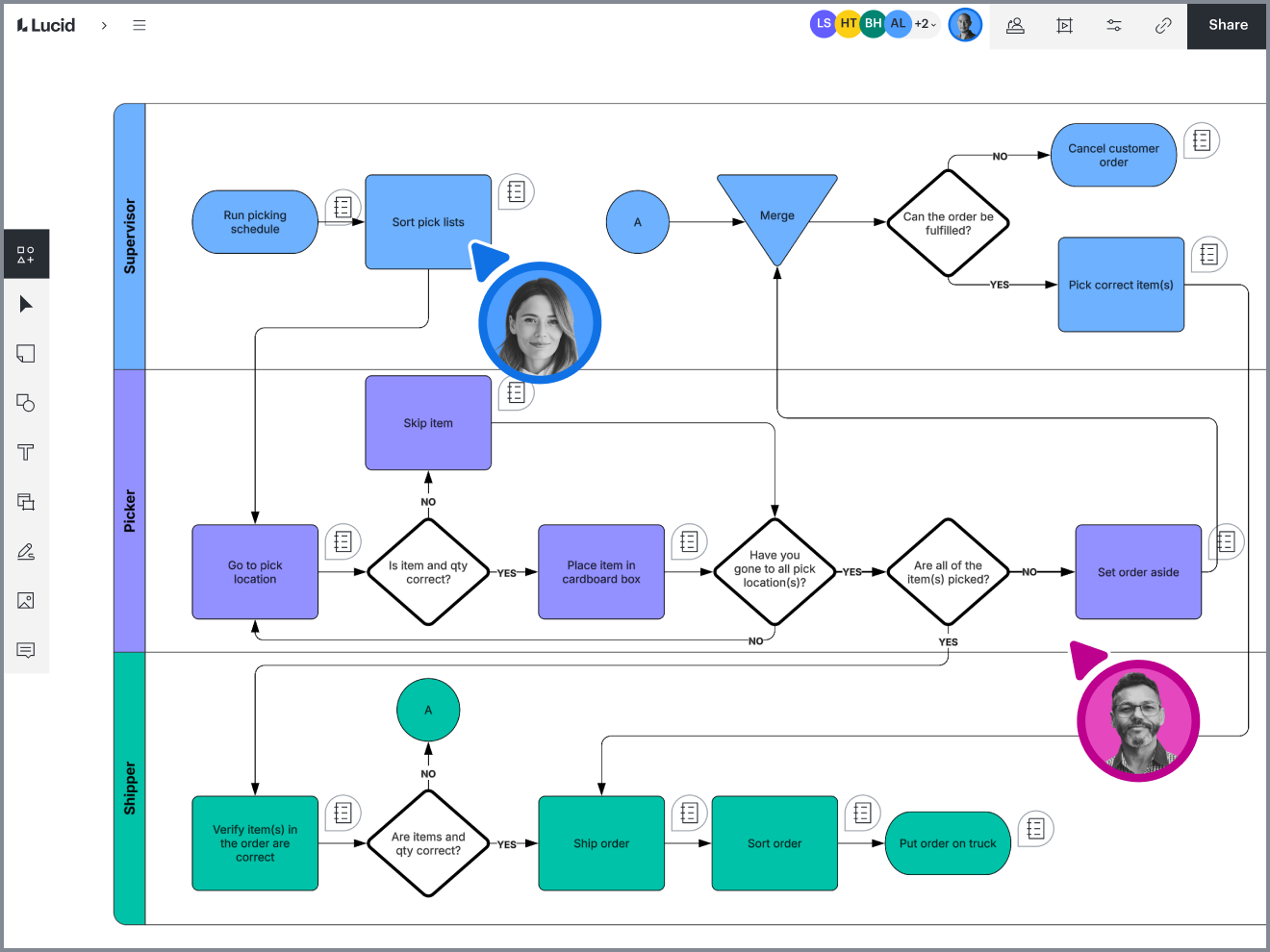Screen dimensions: 1270x952
Task: Click the woman collaborator's photo on the canvas
Action: (x=540, y=323)
